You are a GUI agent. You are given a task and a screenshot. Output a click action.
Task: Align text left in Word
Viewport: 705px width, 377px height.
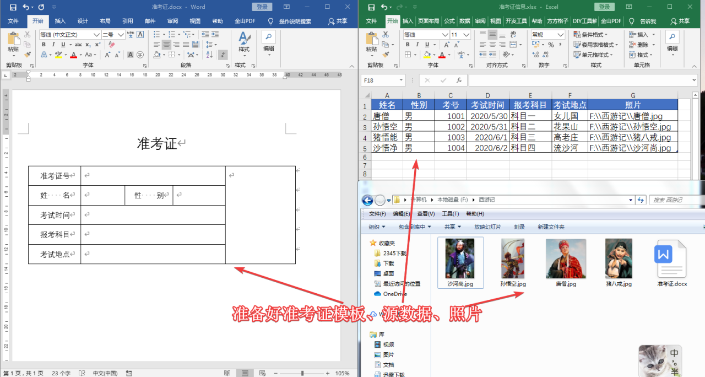point(157,45)
